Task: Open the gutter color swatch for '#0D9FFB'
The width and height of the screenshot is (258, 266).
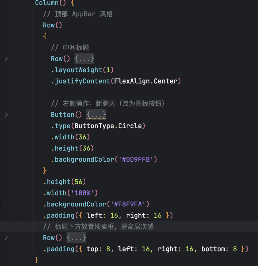Action: coord(1,159)
